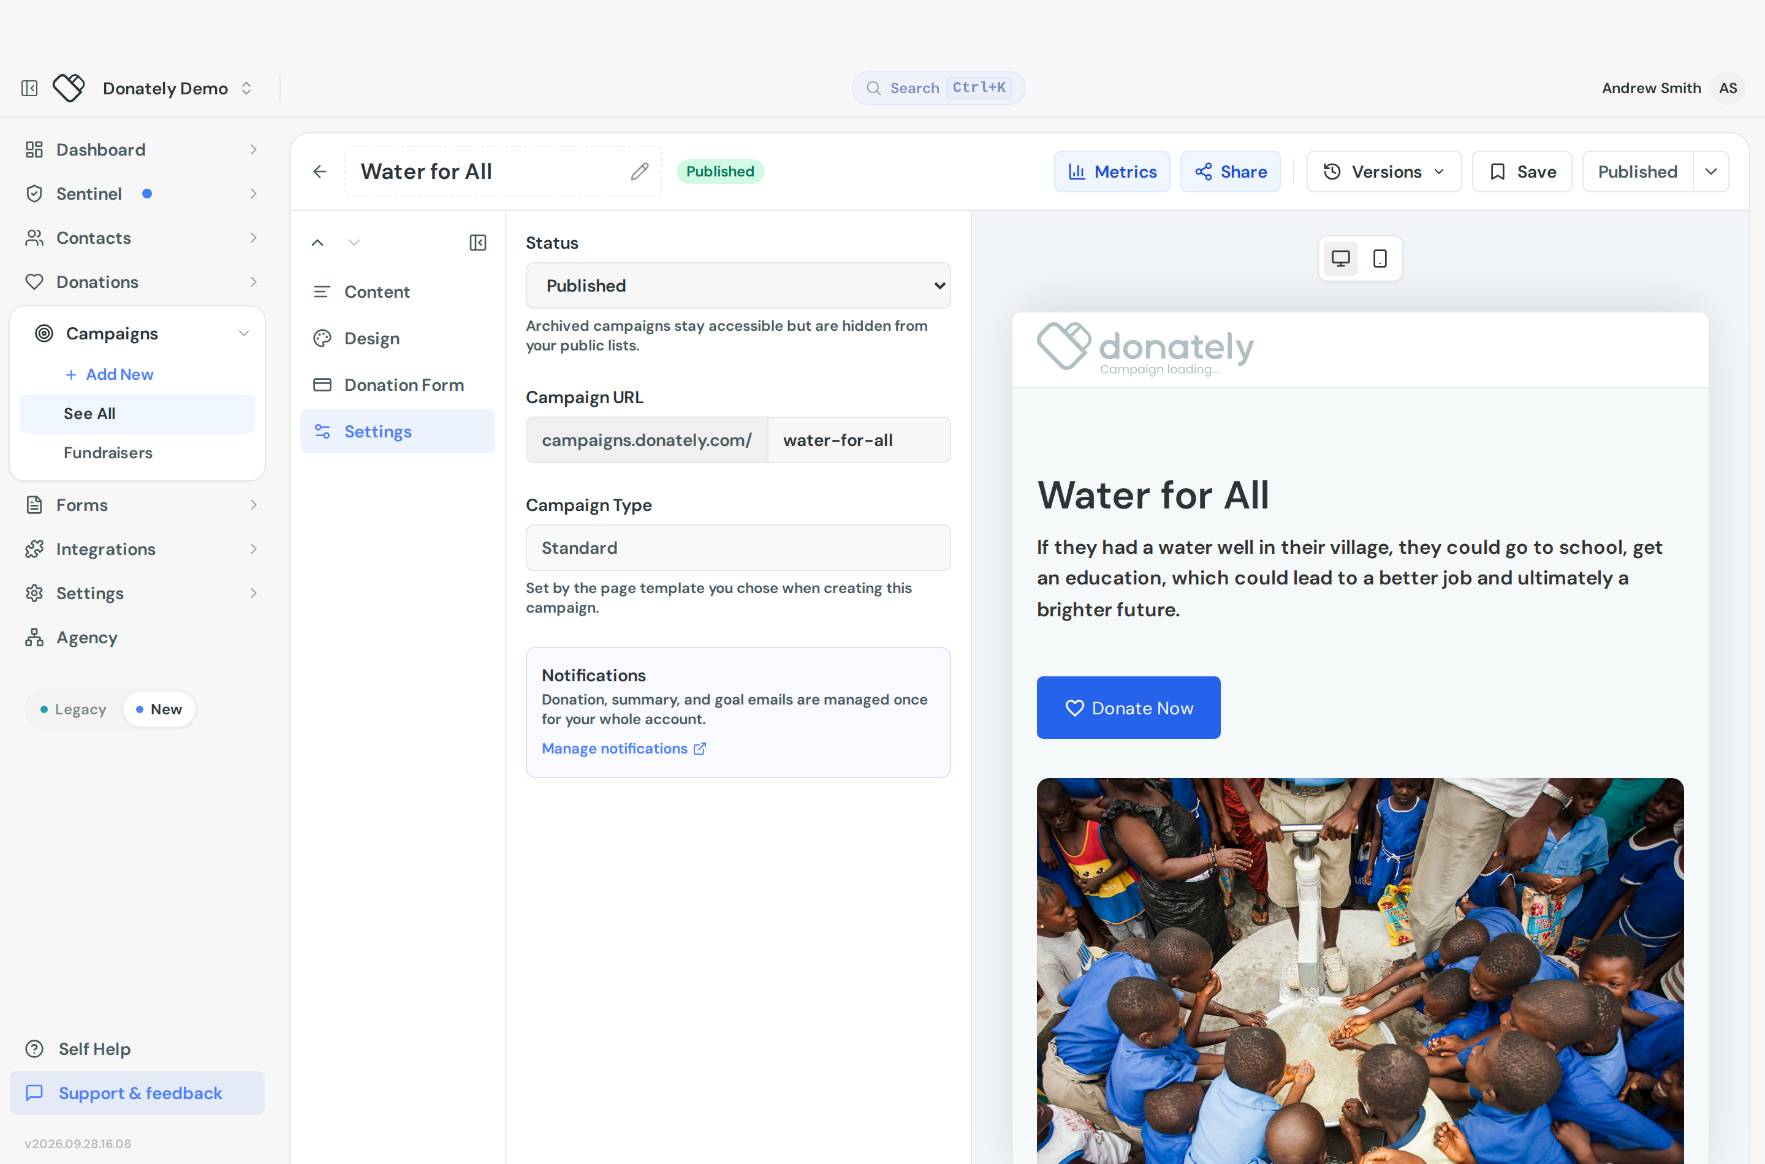Click the Campaigns target icon
The height and width of the screenshot is (1164, 1765).
pos(44,333)
